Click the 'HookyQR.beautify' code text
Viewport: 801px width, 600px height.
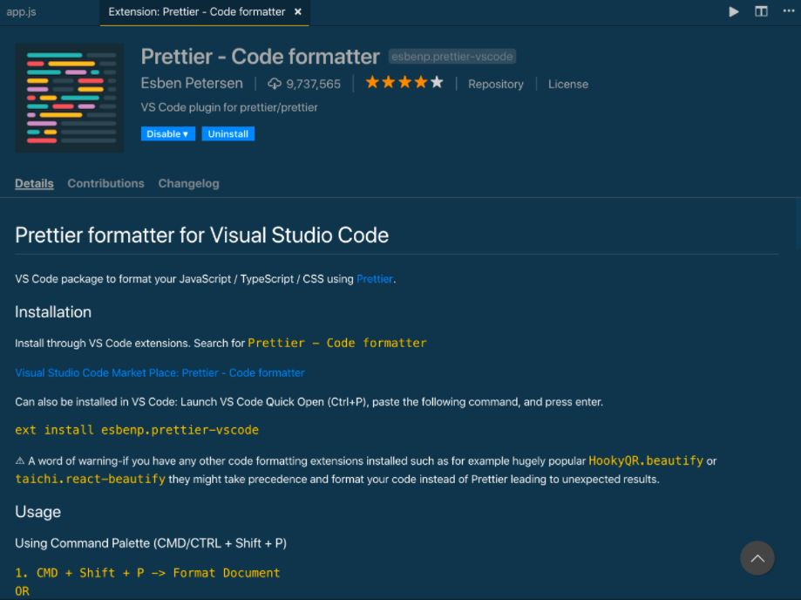click(x=646, y=460)
